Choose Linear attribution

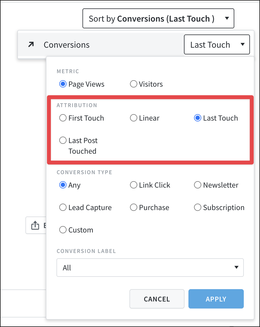click(x=133, y=118)
